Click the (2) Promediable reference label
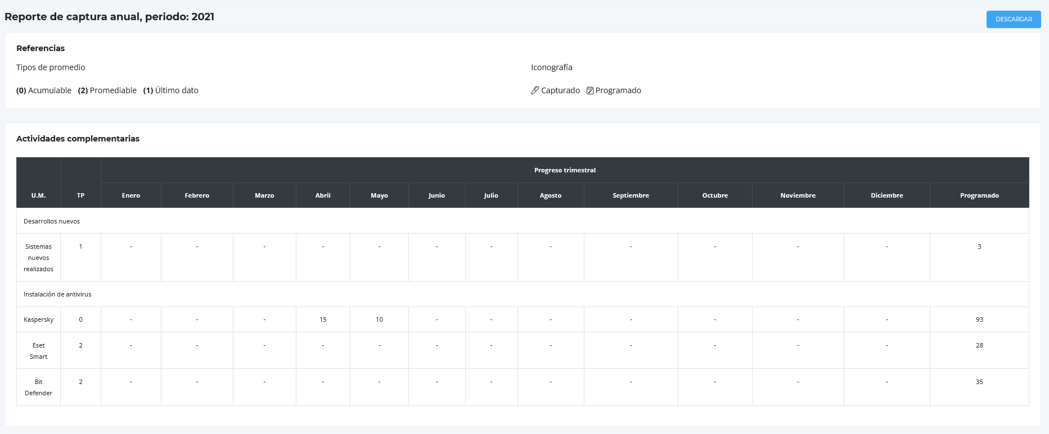Screen dimensions: 1049x434 [107, 90]
